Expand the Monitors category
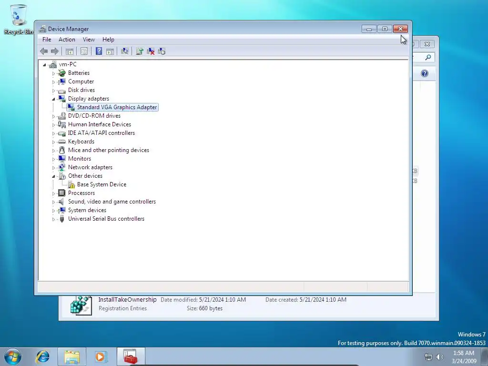The height and width of the screenshot is (366, 488). coord(53,159)
